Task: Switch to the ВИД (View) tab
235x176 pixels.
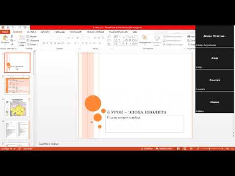Action: (135, 32)
